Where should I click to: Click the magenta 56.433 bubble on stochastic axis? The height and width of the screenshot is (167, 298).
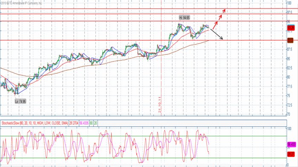(x=291, y=145)
